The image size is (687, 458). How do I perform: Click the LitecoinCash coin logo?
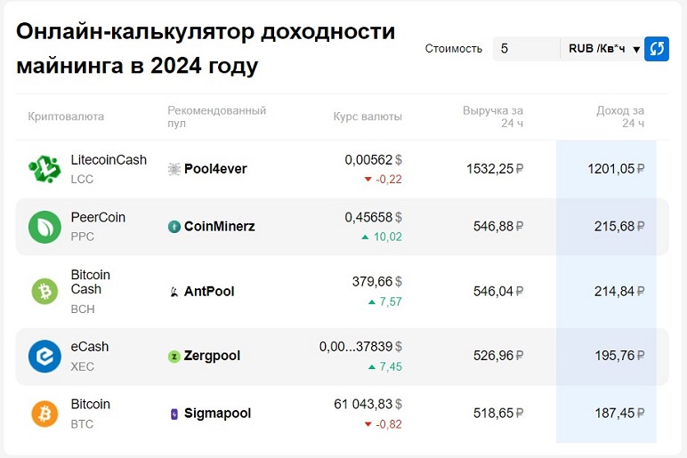coord(44,169)
